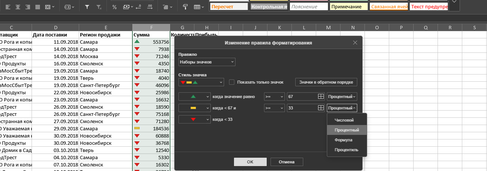Apply the 'Примечание' cell style
This screenshot has width=487, height=171.
(x=349, y=7)
